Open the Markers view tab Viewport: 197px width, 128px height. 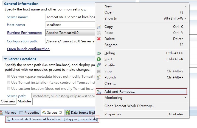click(x=9, y=113)
